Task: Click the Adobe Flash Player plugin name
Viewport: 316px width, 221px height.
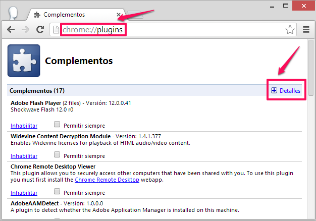Action: [36, 103]
